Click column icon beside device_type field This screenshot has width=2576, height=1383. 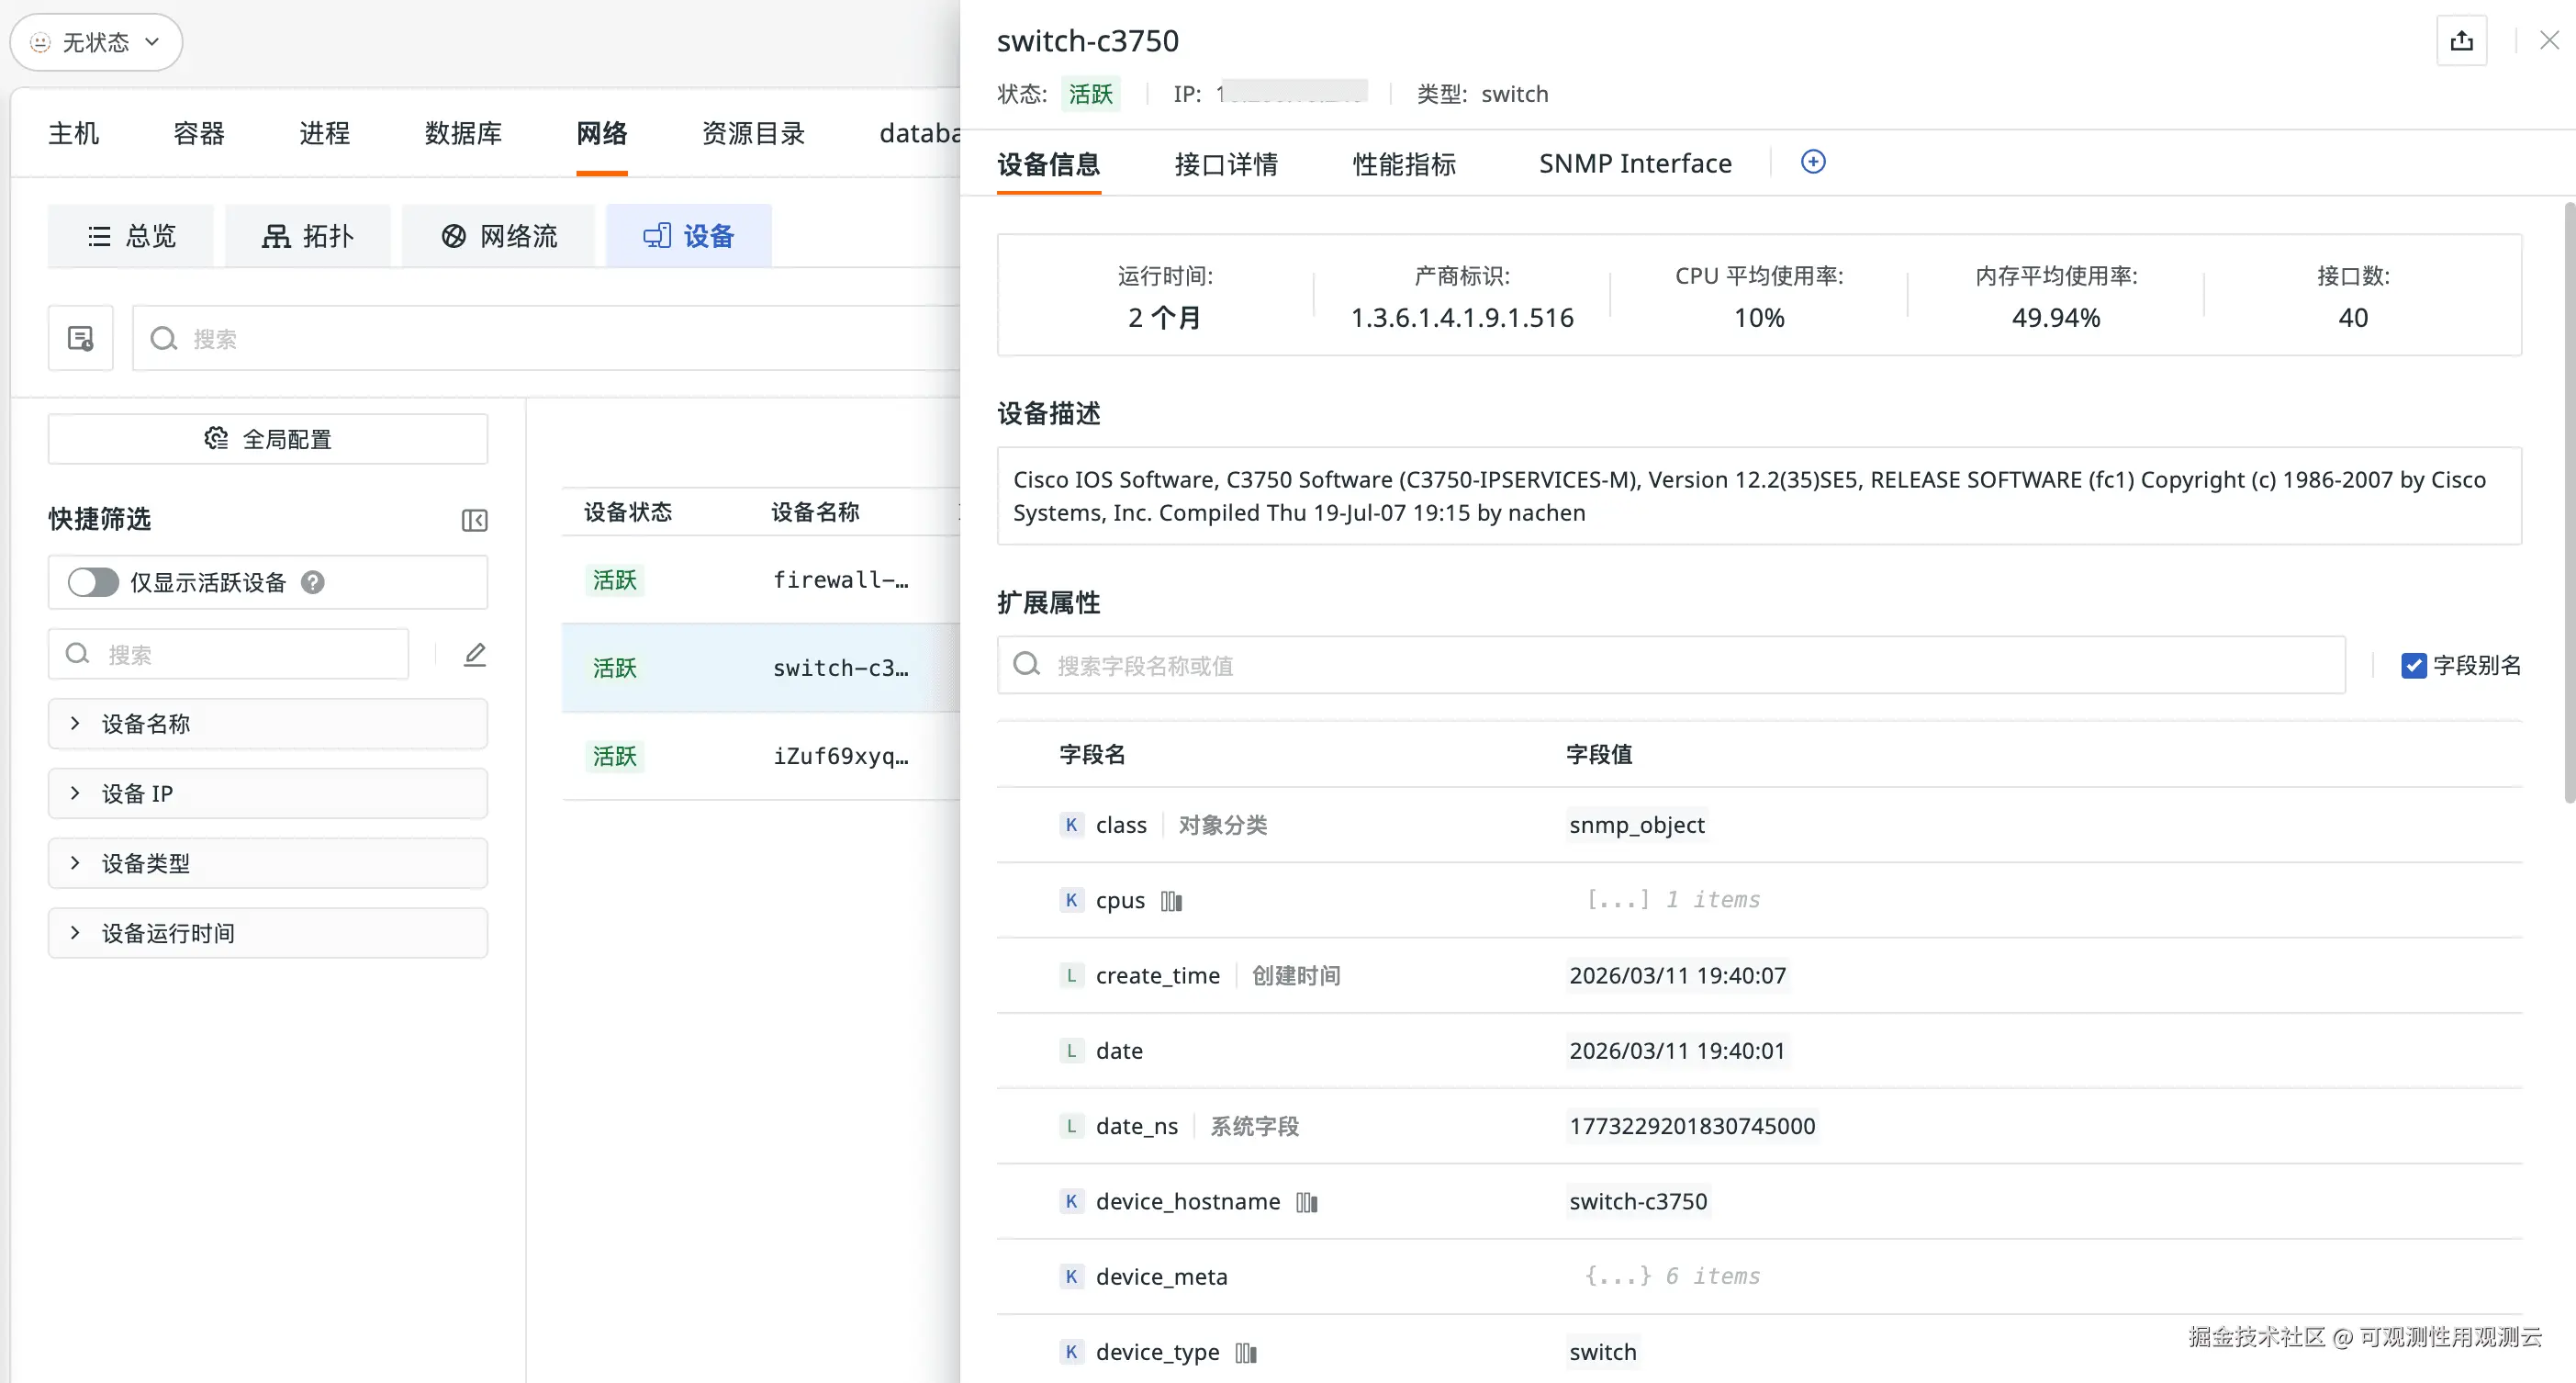(x=1245, y=1353)
